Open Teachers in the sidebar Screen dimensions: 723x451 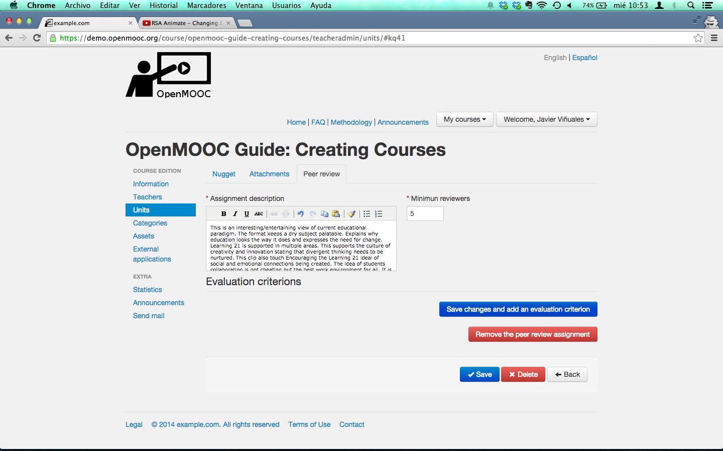147,197
